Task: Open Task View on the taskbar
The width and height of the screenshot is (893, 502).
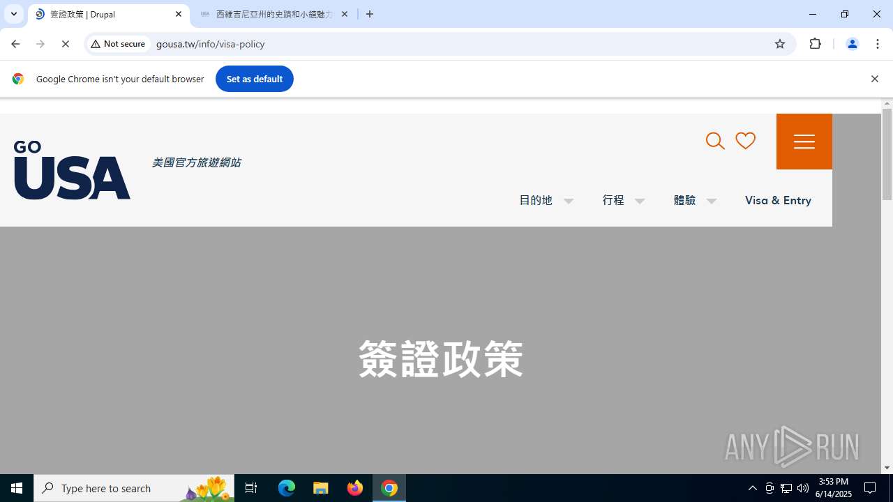Action: (x=251, y=488)
